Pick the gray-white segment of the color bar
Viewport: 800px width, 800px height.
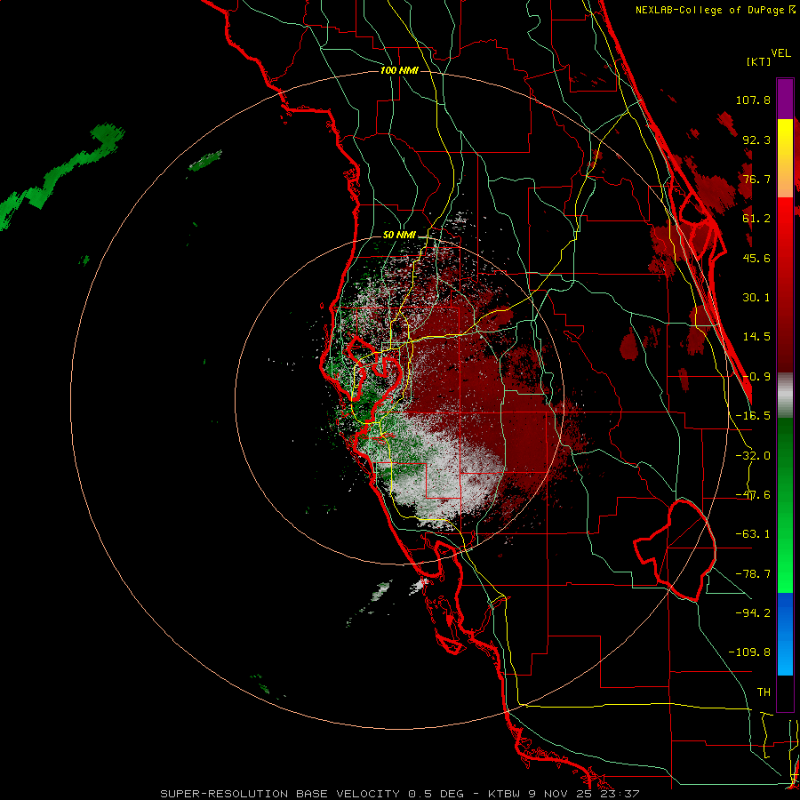(x=785, y=396)
